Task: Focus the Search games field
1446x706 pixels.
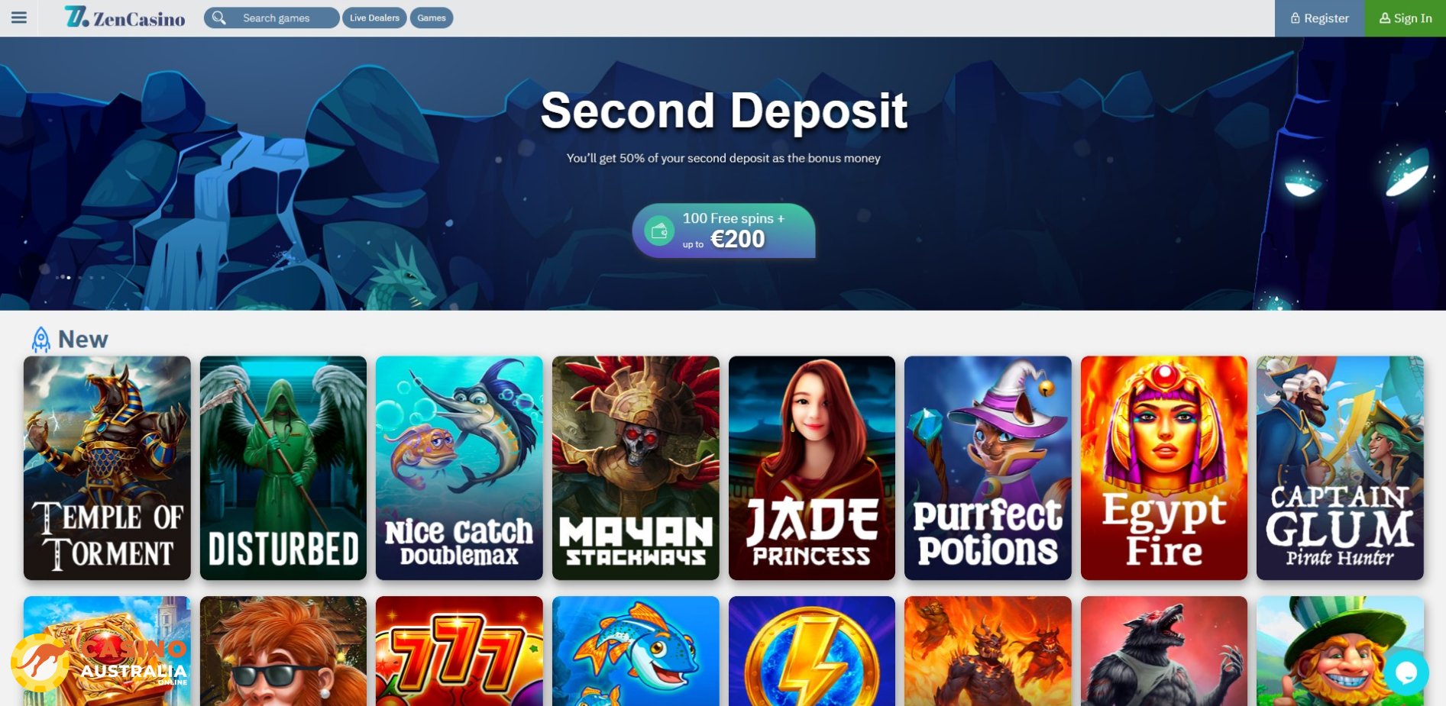Action: point(272,18)
